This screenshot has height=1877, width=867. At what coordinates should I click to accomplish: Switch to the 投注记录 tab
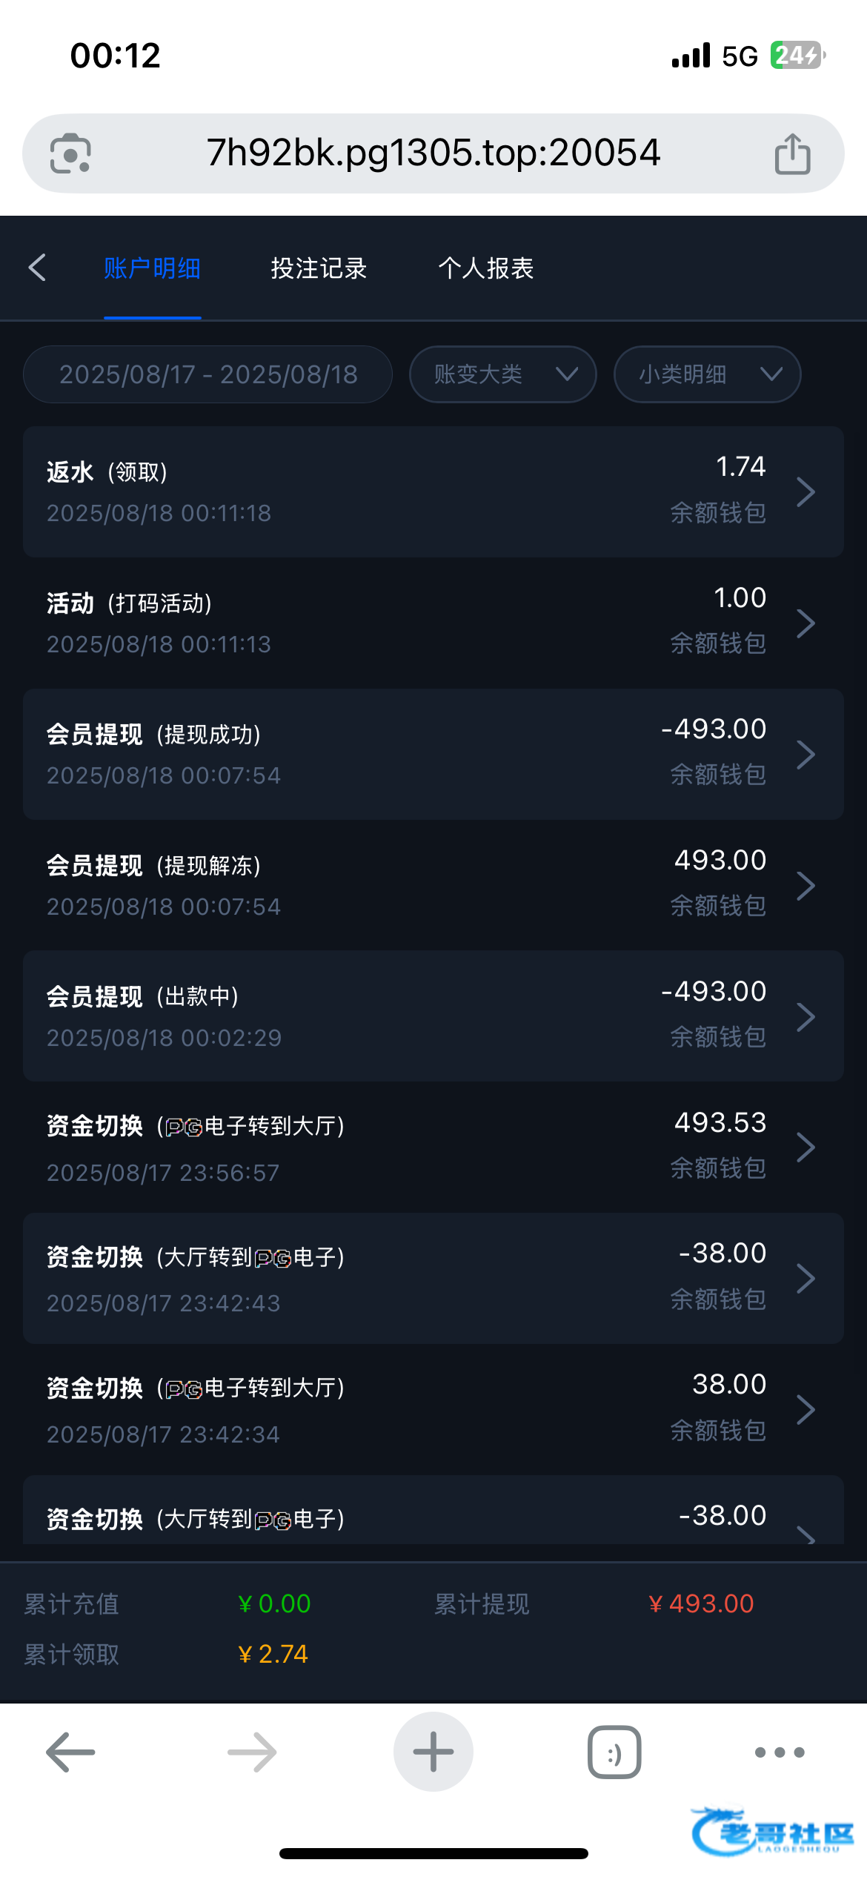319,268
